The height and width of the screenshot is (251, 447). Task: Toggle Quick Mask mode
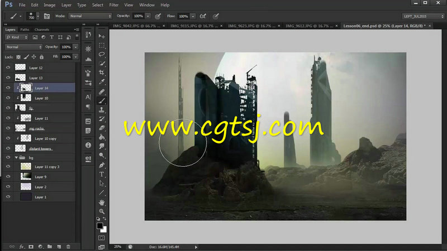pyautogui.click(x=102, y=238)
